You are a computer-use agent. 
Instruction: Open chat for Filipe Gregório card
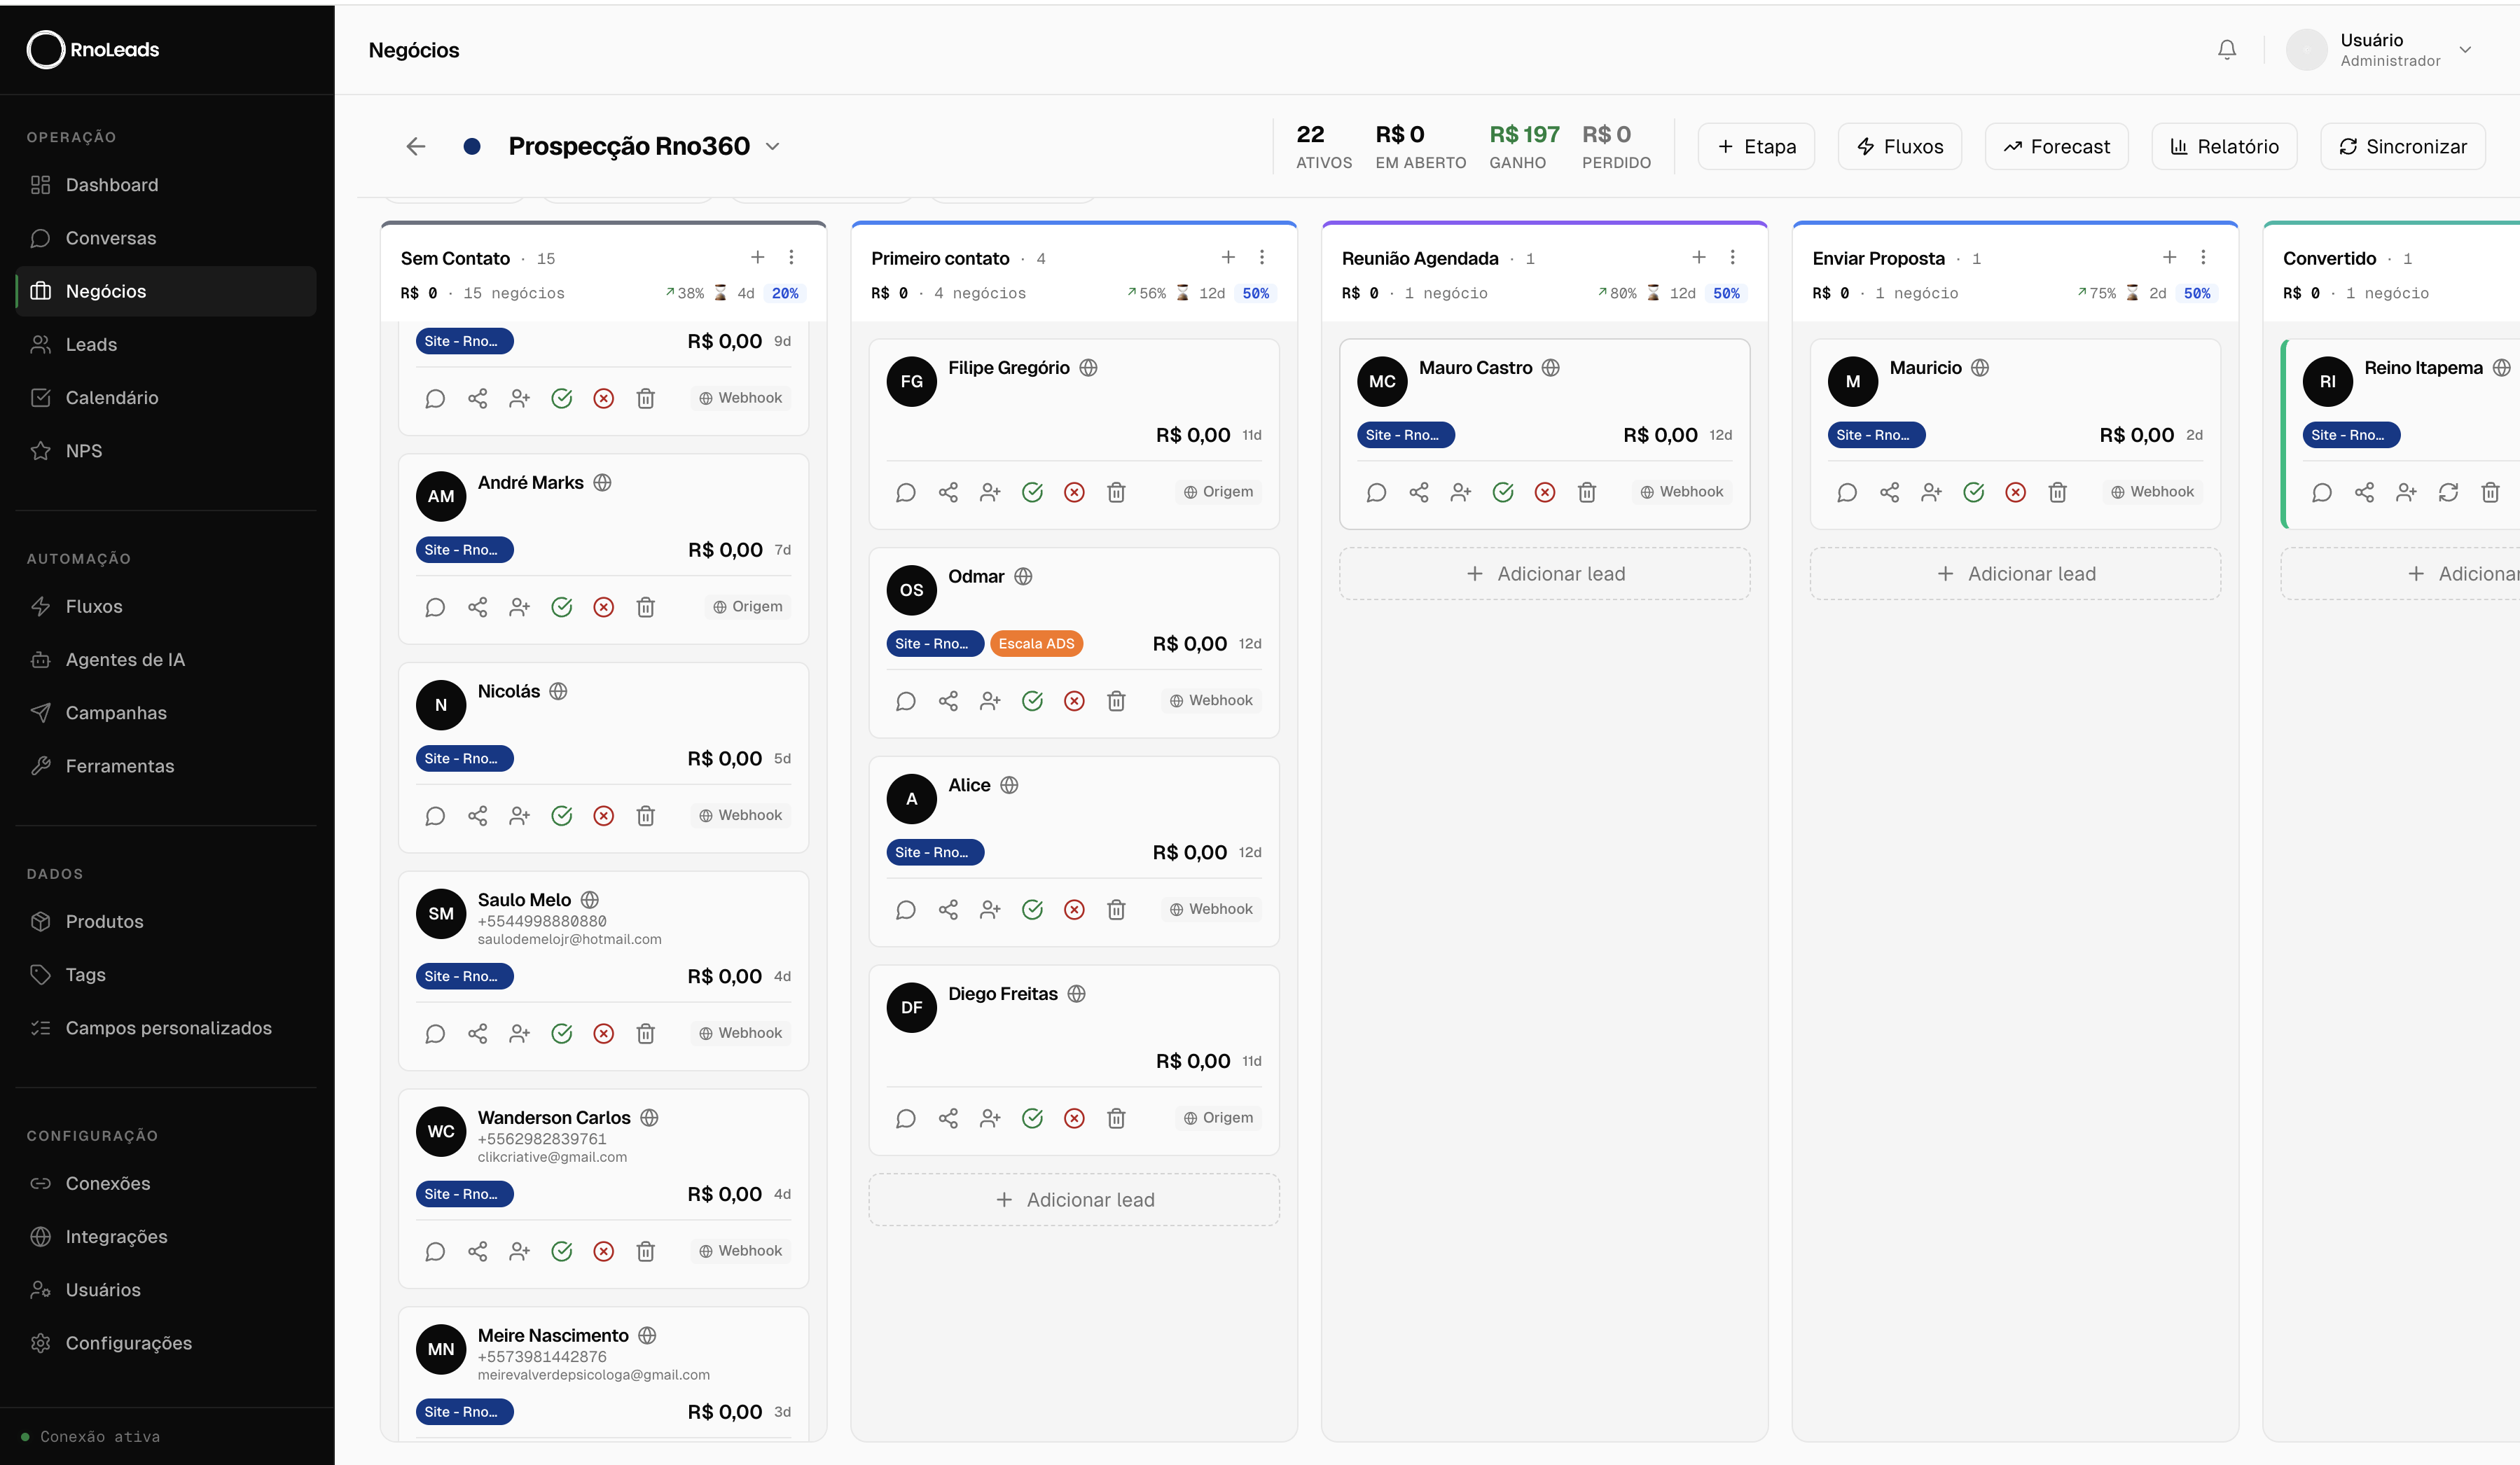pyautogui.click(x=906, y=492)
